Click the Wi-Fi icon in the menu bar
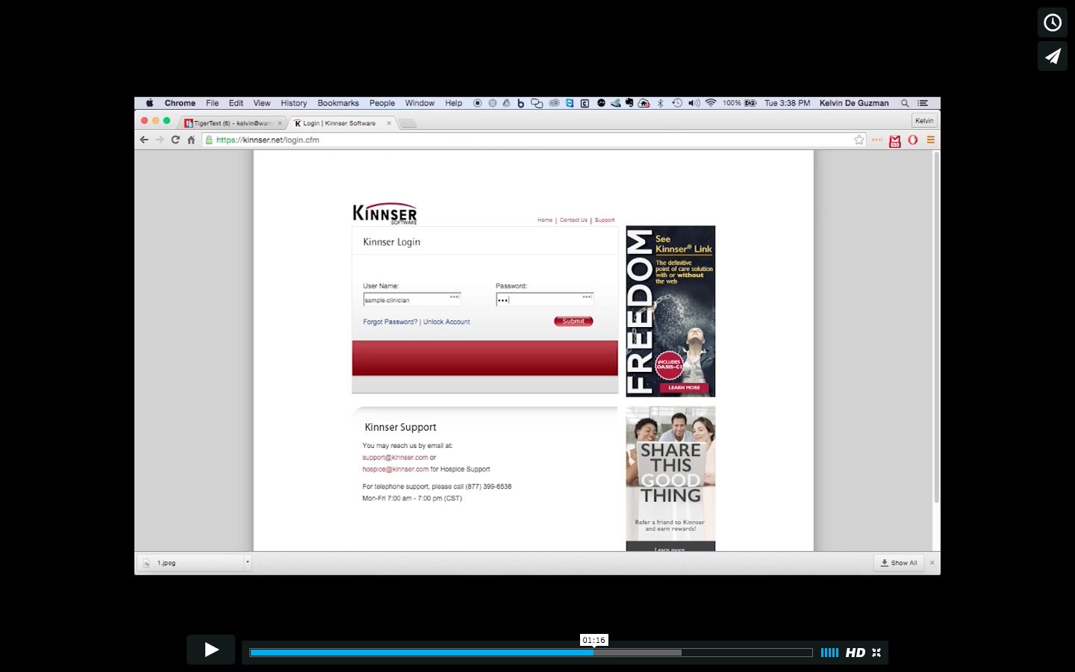 tap(710, 103)
